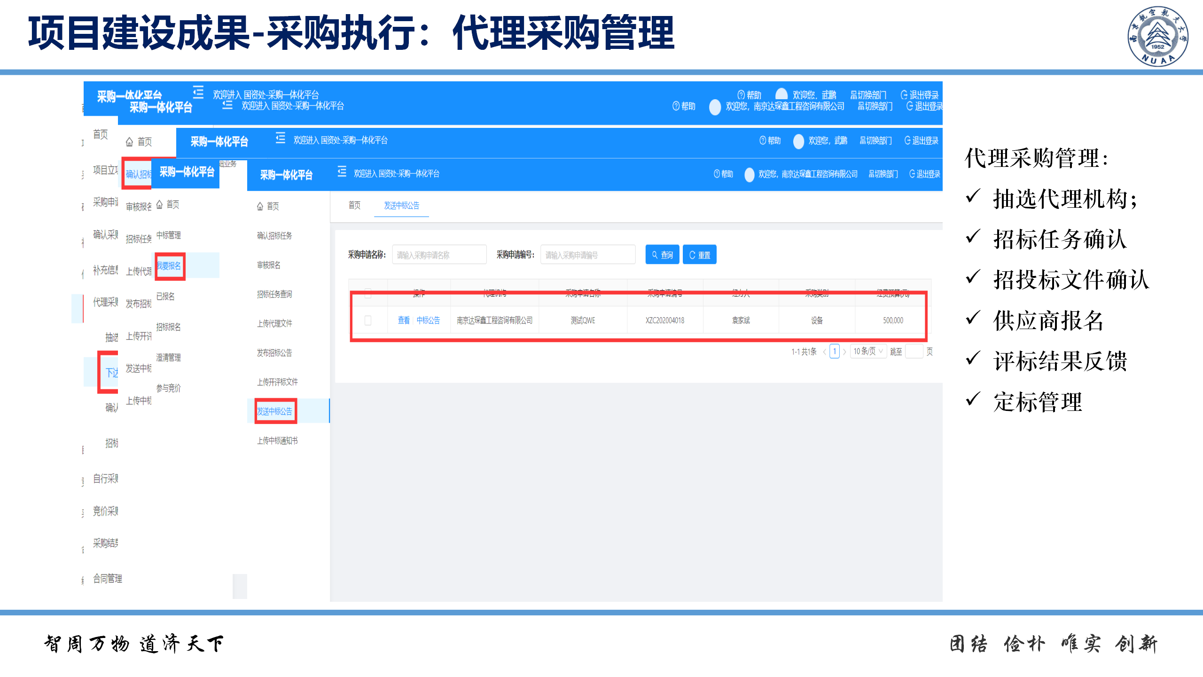1203x677 pixels.
Task: Click the 设备 table cell
Action: click(x=817, y=320)
